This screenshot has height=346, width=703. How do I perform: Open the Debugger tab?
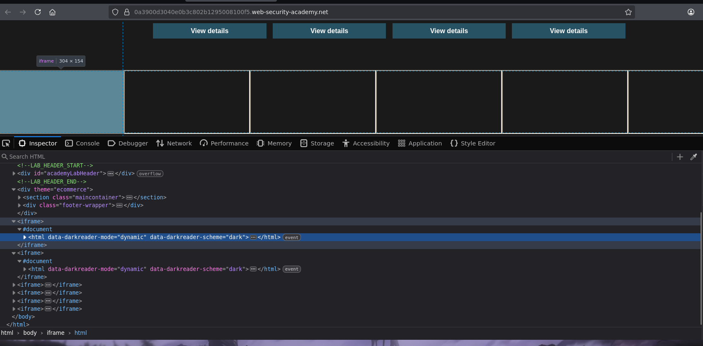(x=128, y=143)
